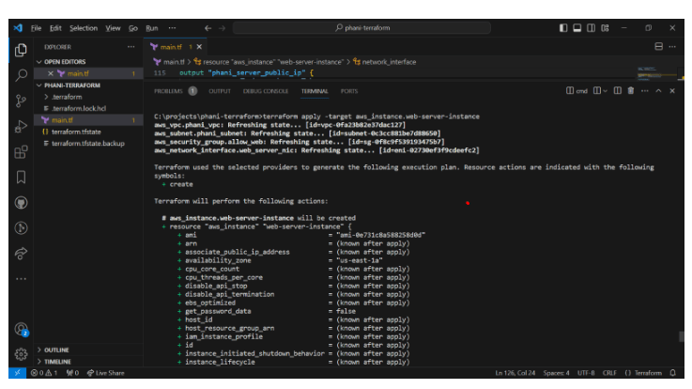
Task: Click the Split Editor Right icon
Action: pyautogui.click(x=658, y=46)
